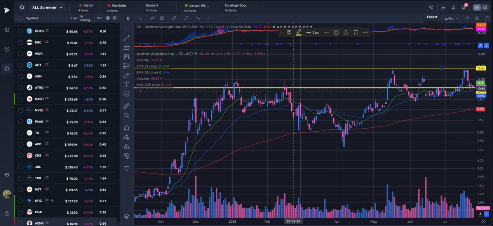493x226 pixels.
Task: Open drawing settings hexagon icon
Action: 336,32
